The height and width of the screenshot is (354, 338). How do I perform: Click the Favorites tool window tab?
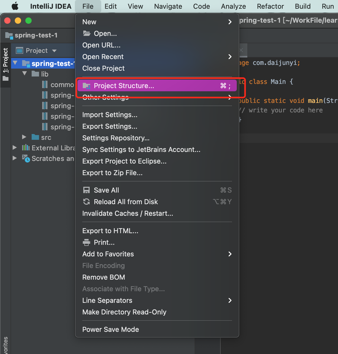point(5,345)
